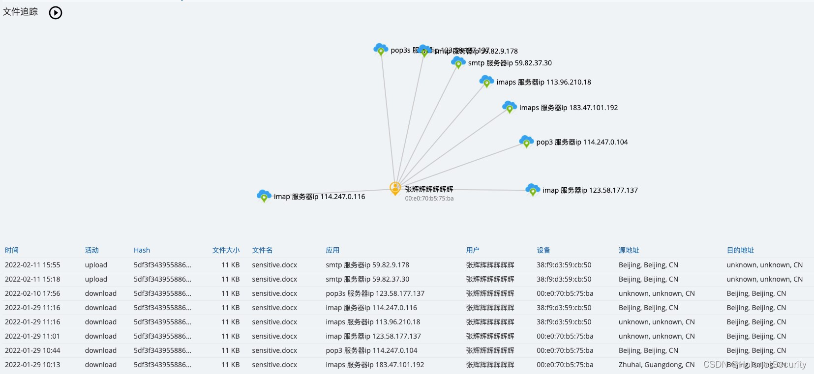
Task: Click timestamp 2022-02-11 15:18
Action: [32, 279]
